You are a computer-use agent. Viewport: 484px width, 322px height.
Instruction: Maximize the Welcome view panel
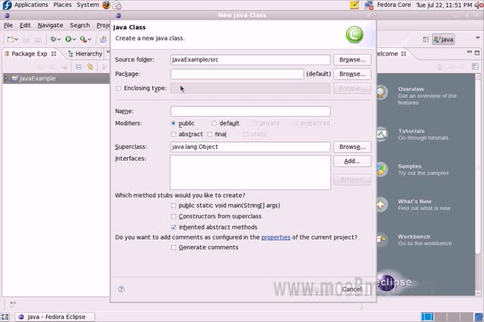(477, 53)
